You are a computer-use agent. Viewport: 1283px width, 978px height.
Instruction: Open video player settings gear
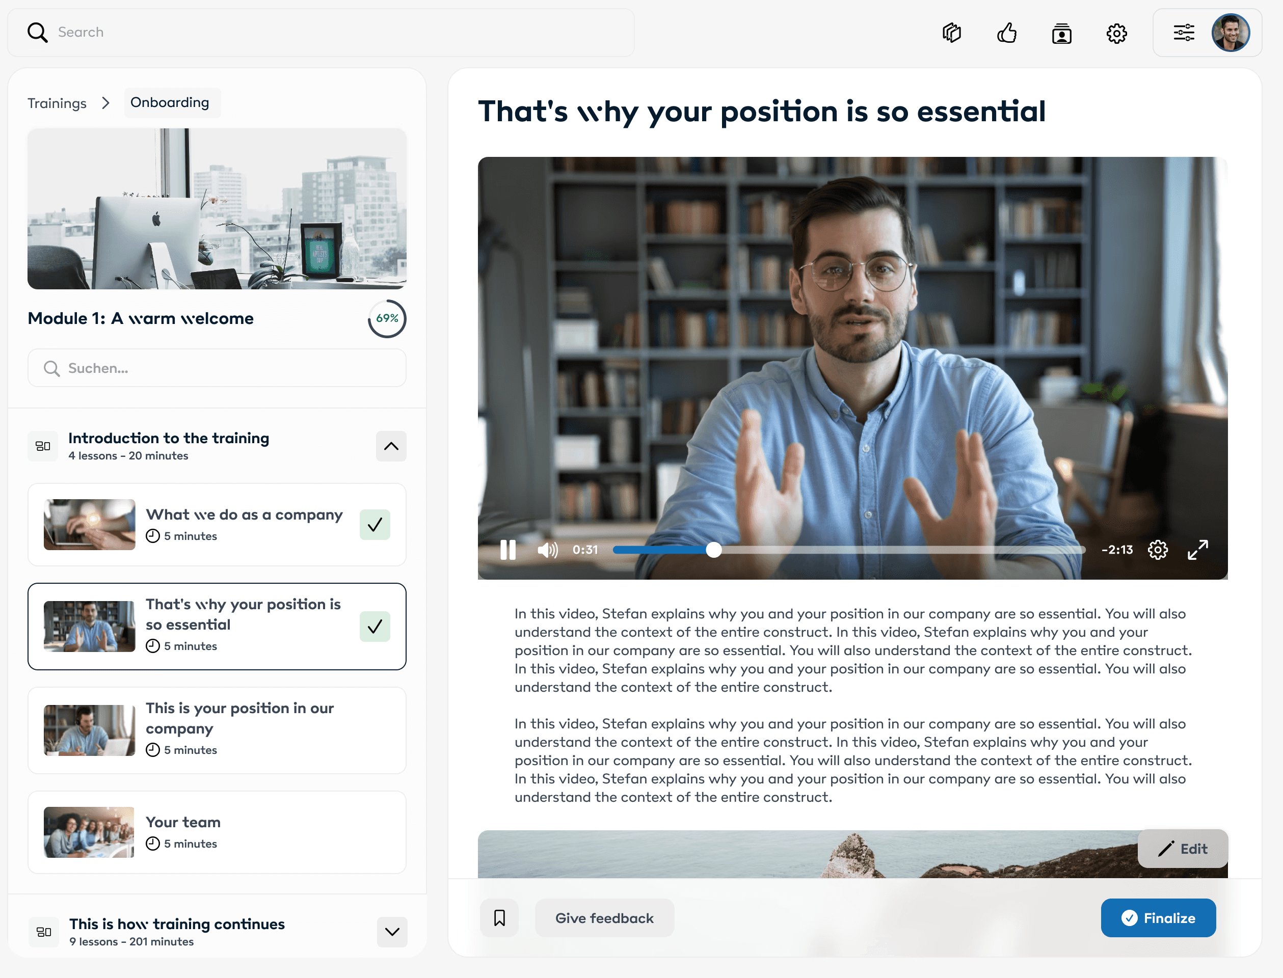(1158, 550)
